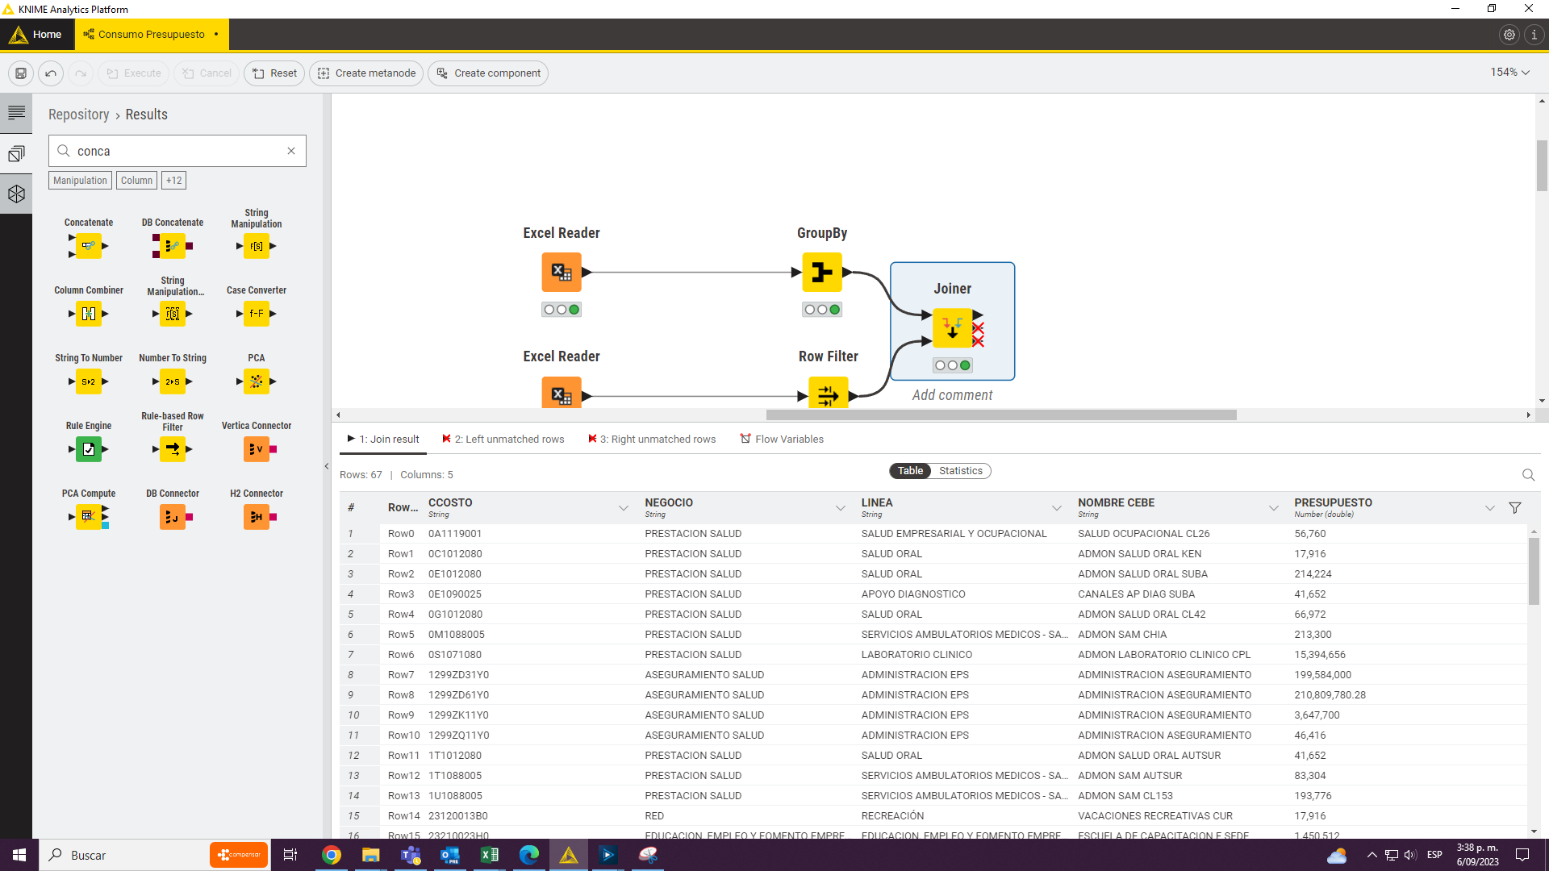Click the Reset button

click(274, 73)
